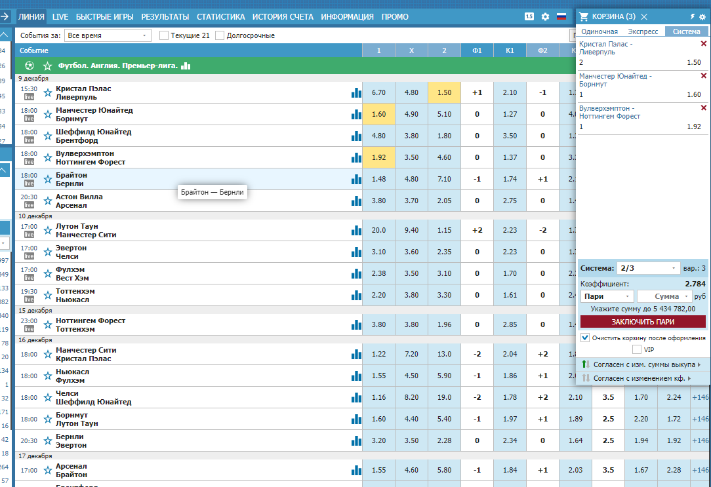Open ИСТОРИЯ СЧЕТА page
Image resolution: width=711 pixels, height=487 pixels.
[283, 17]
